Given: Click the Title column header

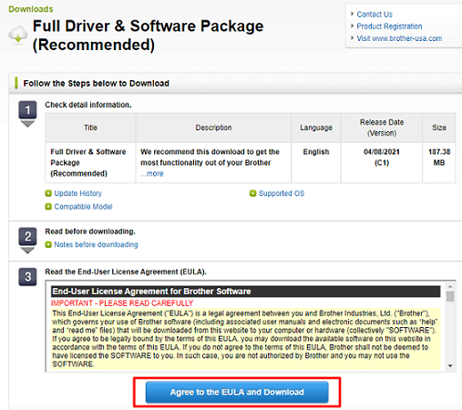Looking at the screenshot, I should pyautogui.click(x=90, y=128).
